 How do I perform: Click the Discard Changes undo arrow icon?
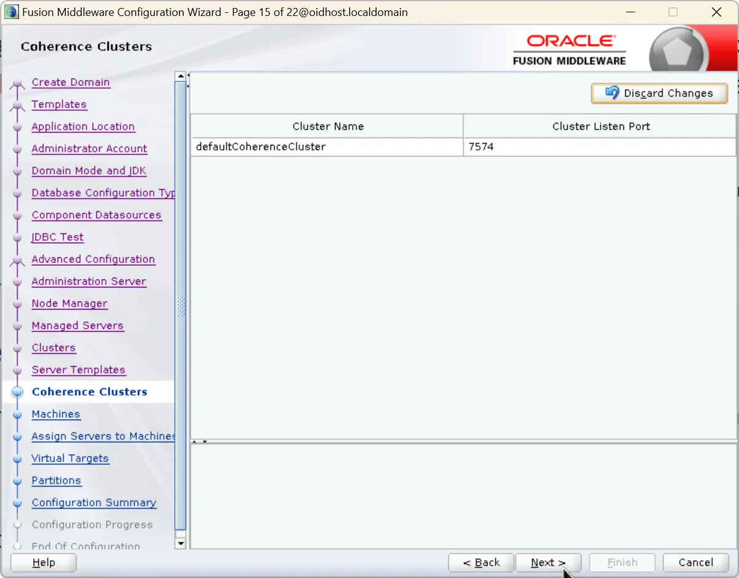tap(612, 93)
